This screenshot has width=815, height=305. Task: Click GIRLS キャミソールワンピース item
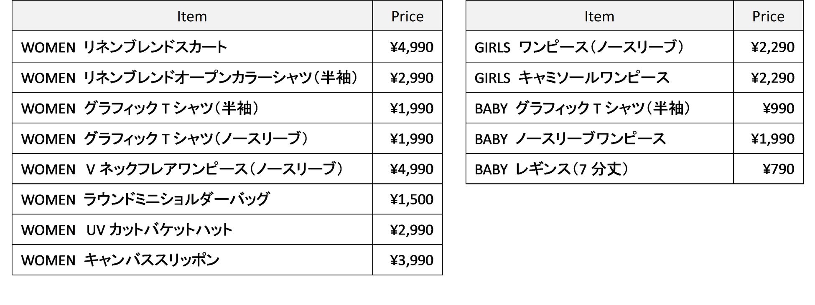[572, 78]
